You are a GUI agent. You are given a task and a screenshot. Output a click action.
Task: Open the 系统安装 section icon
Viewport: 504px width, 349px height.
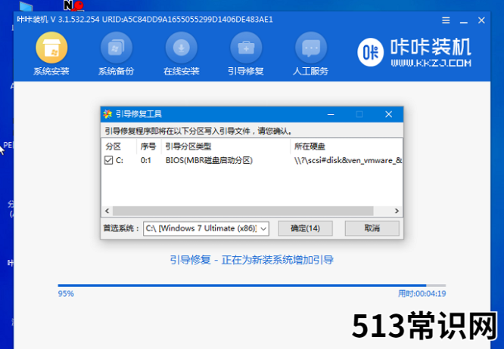tap(51, 48)
